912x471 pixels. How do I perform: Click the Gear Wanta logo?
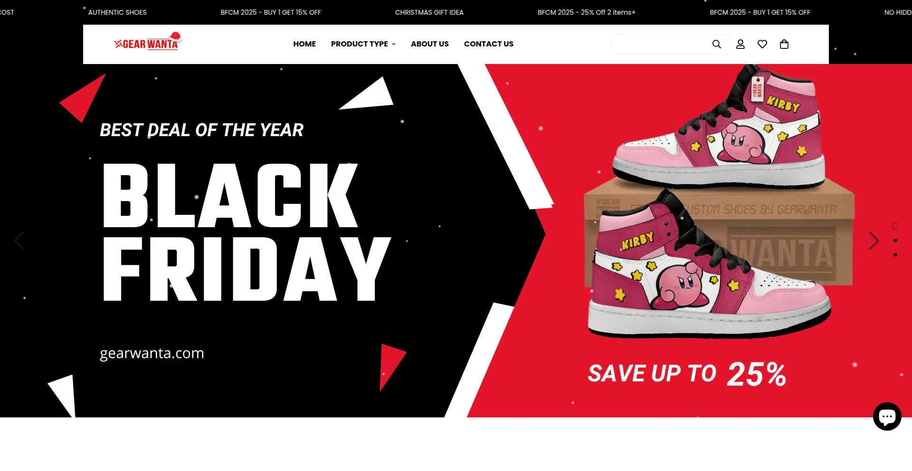pos(148,42)
